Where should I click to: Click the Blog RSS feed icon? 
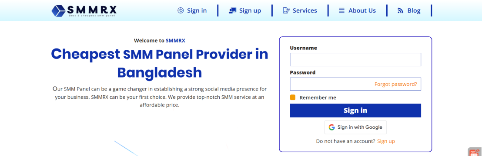pyautogui.click(x=400, y=11)
